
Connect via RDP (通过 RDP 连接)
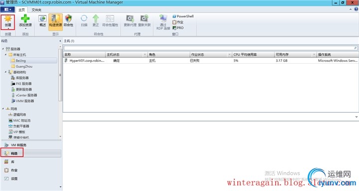[163, 22]
